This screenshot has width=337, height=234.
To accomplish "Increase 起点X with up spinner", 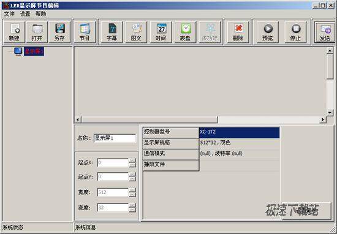I will [x=132, y=160].
